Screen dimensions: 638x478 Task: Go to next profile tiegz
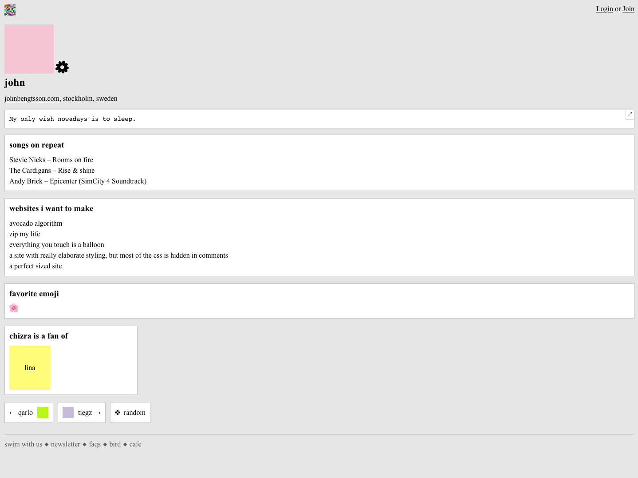coord(89,413)
